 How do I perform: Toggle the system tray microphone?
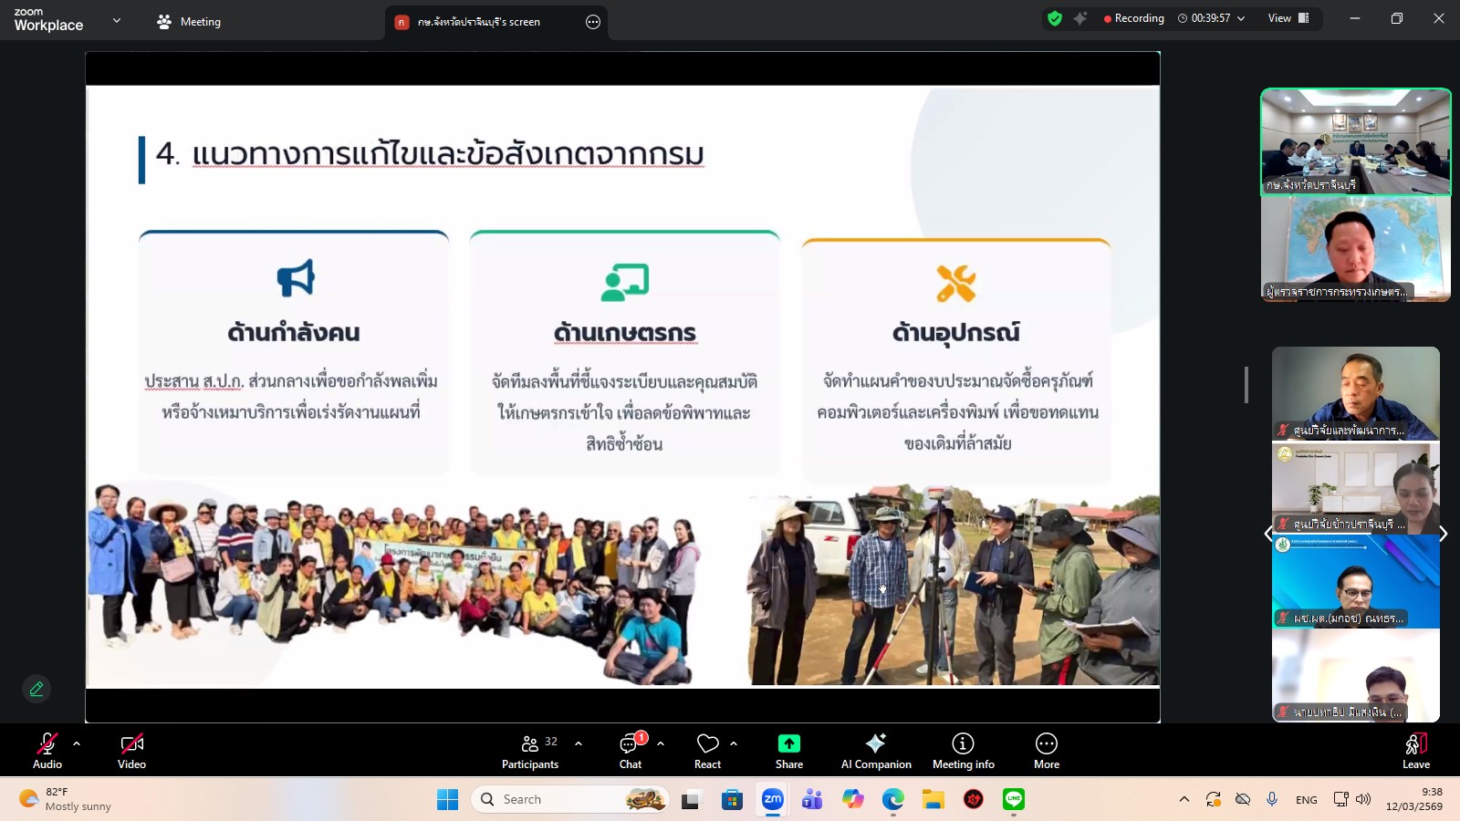1273,799
